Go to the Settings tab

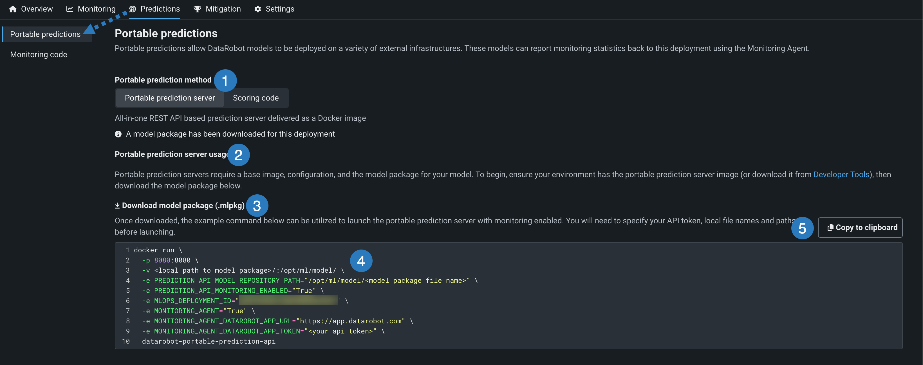(x=279, y=9)
